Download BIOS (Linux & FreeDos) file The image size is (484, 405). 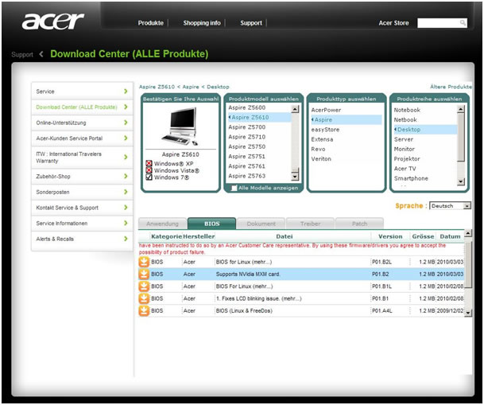(144, 311)
